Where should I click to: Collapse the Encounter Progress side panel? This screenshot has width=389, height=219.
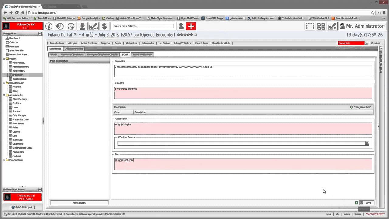[x=381, y=48]
